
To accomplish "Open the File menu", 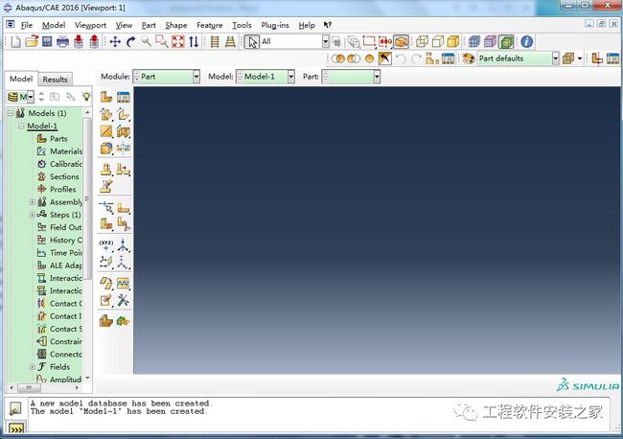I will [x=26, y=25].
